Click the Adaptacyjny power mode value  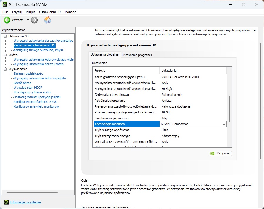(170, 136)
